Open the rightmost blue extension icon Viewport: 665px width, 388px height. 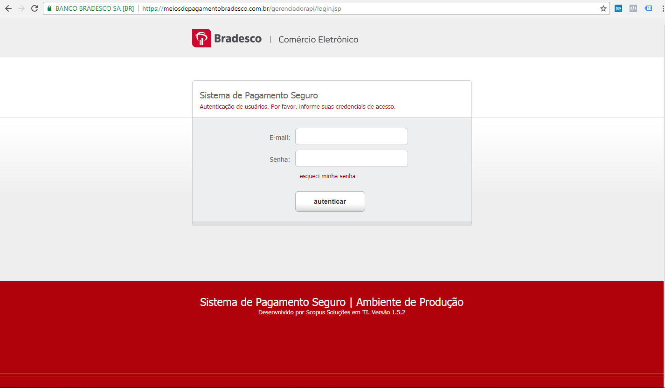click(648, 8)
